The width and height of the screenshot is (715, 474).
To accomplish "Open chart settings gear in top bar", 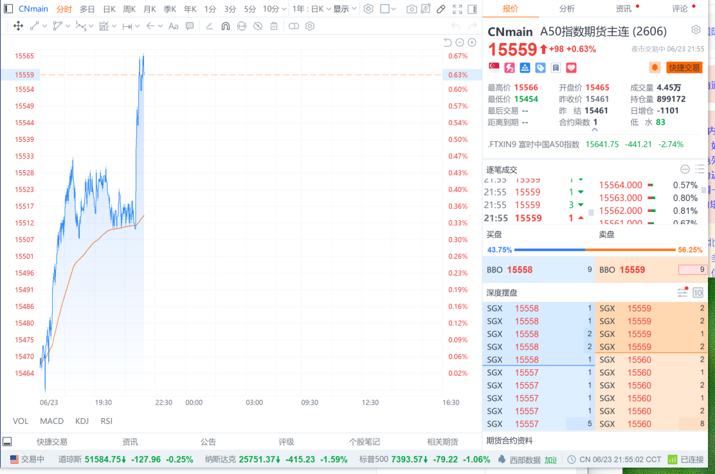I will click(x=368, y=8).
